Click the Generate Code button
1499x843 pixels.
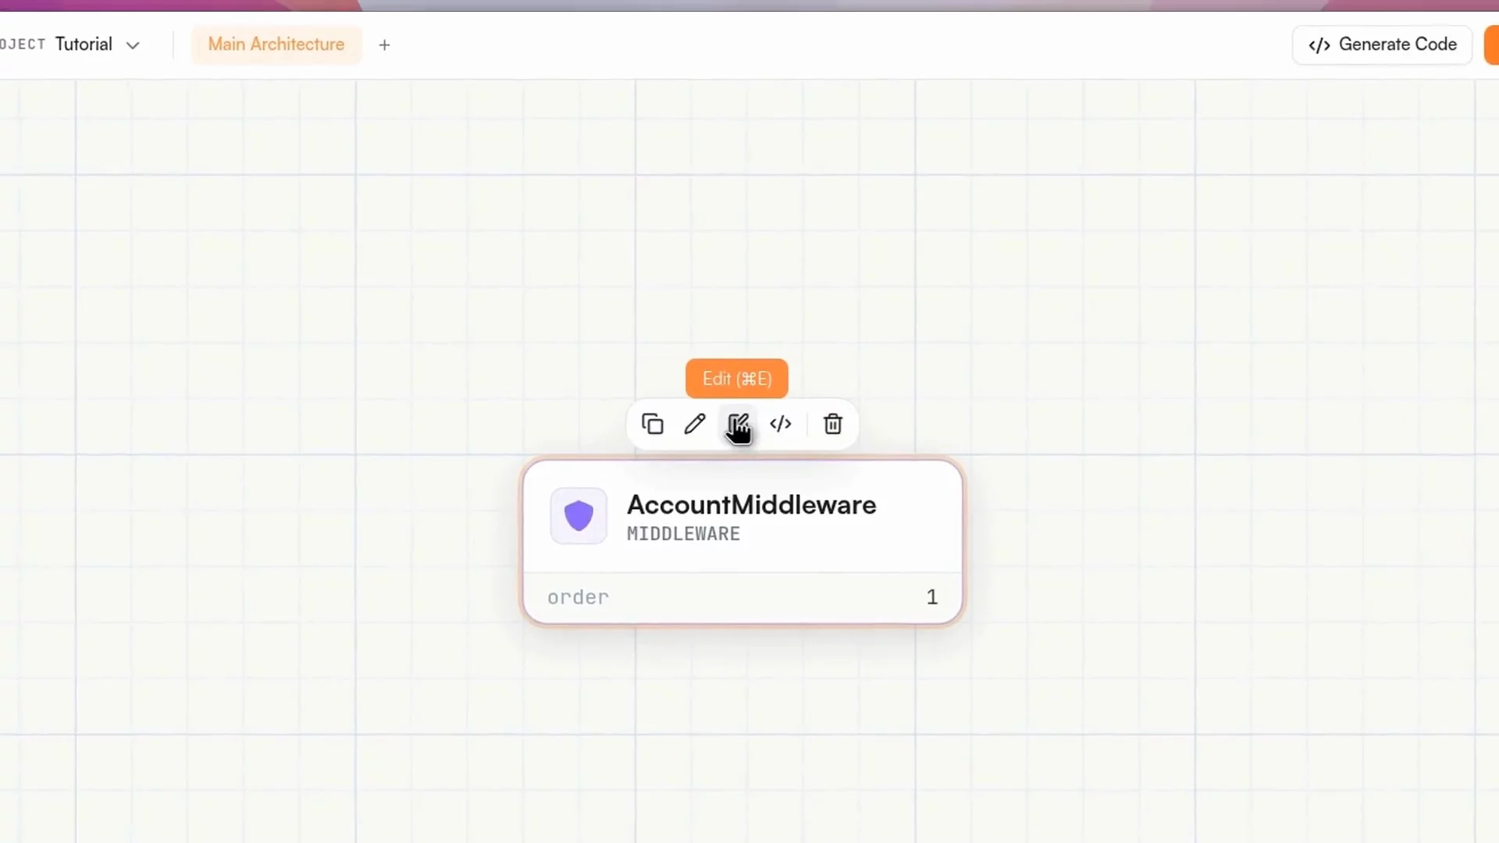tap(1382, 44)
